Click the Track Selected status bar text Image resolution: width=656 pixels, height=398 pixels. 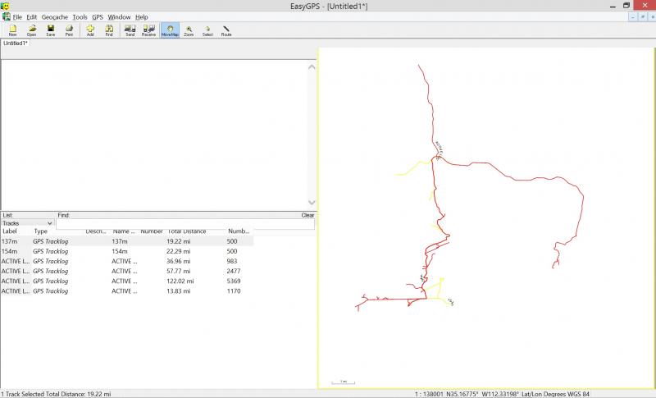pos(57,394)
